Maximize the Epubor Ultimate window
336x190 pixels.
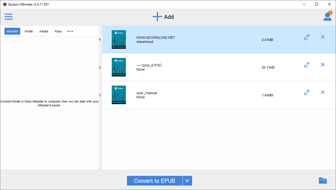(x=317, y=4)
